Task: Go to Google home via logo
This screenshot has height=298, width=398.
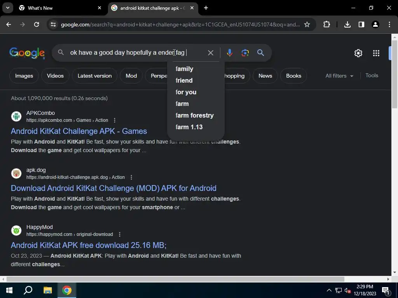Action: [27, 53]
